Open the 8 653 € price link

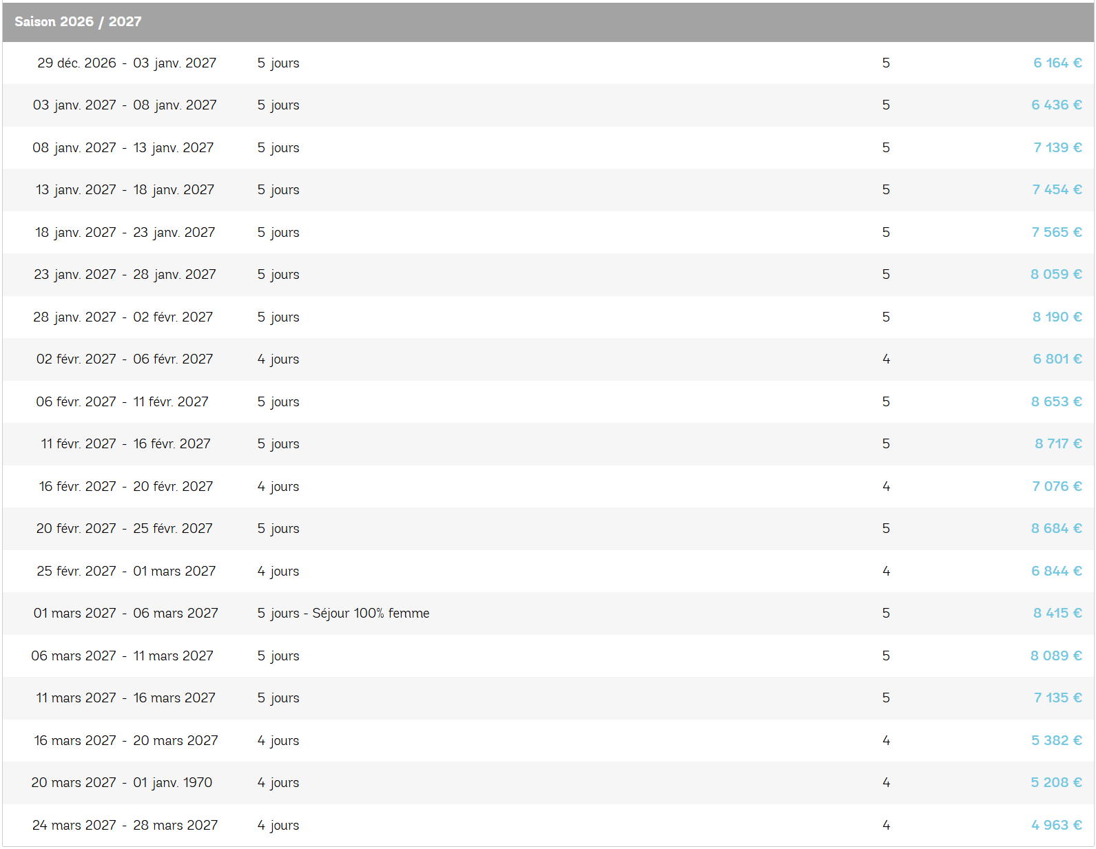1057,402
